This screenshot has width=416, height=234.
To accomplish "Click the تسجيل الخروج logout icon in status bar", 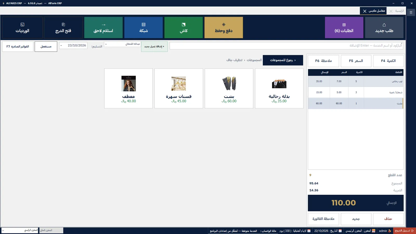I will coord(412,231).
